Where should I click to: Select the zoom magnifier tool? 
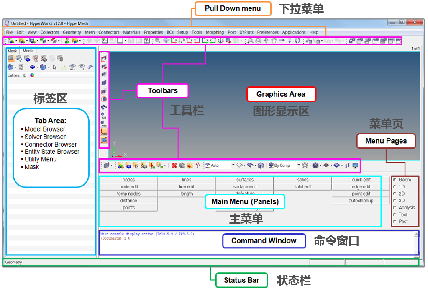(251, 41)
